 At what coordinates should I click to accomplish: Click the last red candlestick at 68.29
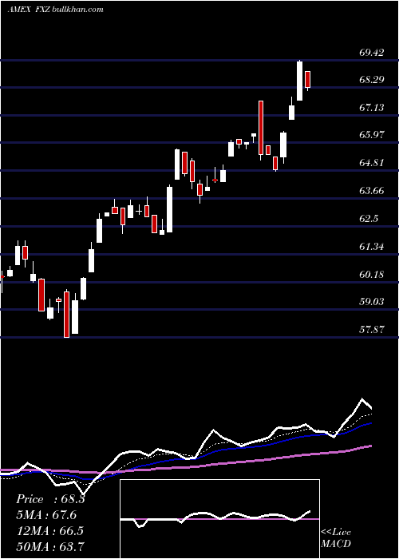[x=308, y=80]
